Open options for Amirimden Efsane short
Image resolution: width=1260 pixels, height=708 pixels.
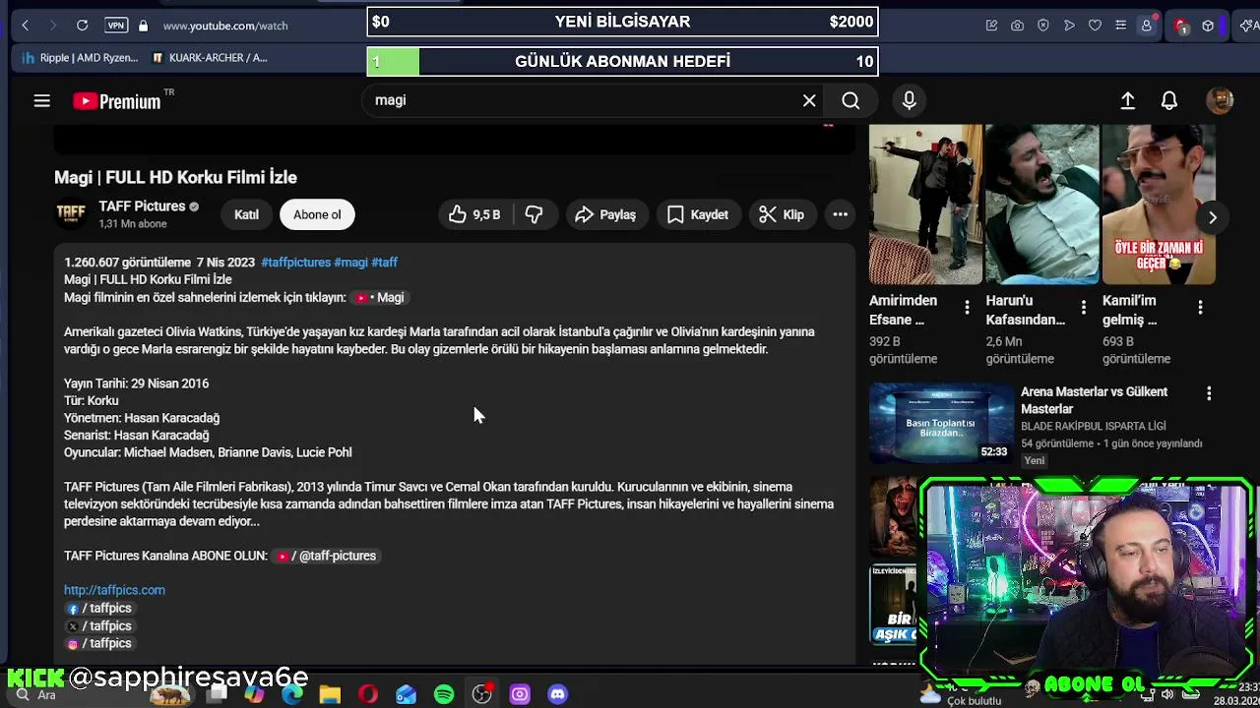click(x=967, y=309)
